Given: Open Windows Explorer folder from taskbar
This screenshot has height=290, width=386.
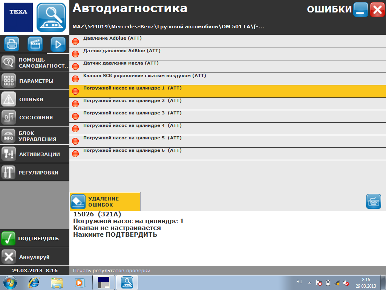Looking at the screenshot, I should (57, 282).
